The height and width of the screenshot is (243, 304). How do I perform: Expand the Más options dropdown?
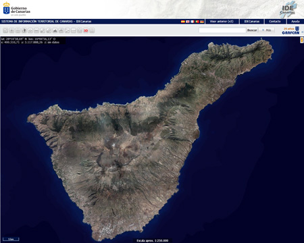[x=267, y=30]
